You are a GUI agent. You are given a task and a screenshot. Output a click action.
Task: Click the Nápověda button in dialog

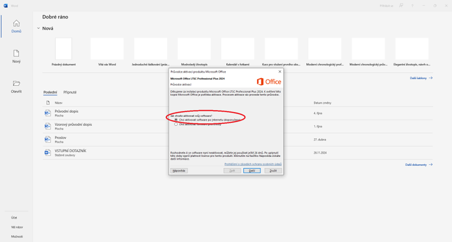[x=179, y=171]
